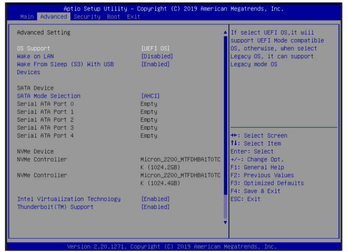Open the OS Support UEFI OS option
The width and height of the screenshot is (348, 252).
pyautogui.click(x=155, y=48)
